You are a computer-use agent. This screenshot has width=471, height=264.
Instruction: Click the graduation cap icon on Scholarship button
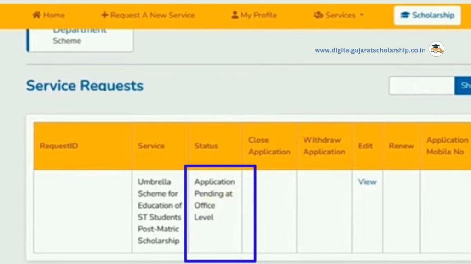tap(407, 14)
